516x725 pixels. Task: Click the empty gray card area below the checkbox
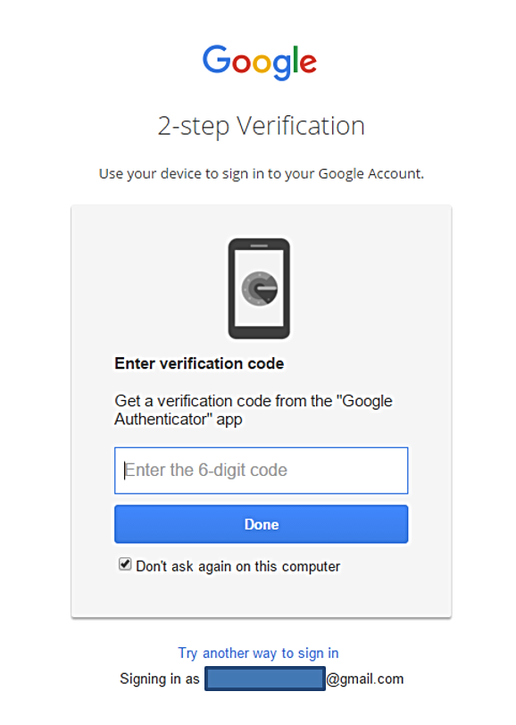262,596
